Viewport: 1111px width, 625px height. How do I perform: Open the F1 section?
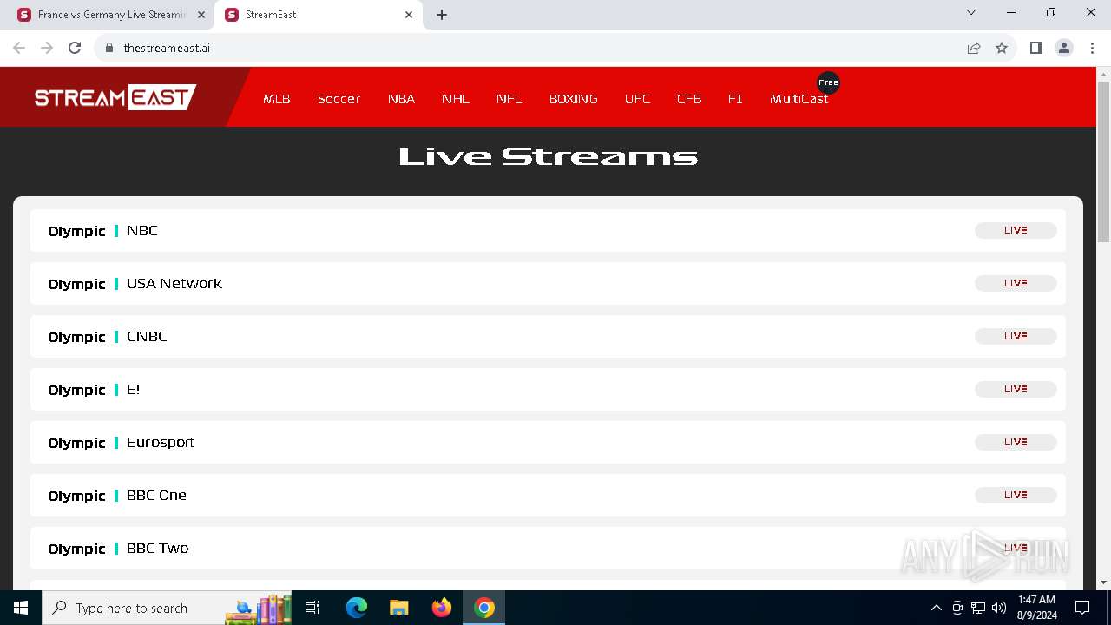(x=735, y=99)
